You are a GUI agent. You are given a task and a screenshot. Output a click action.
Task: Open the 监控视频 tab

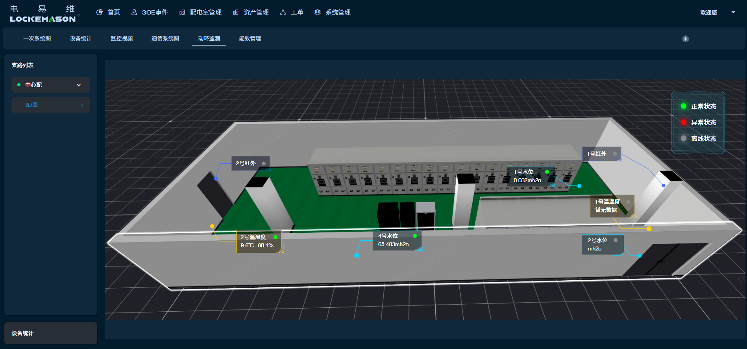tap(122, 38)
